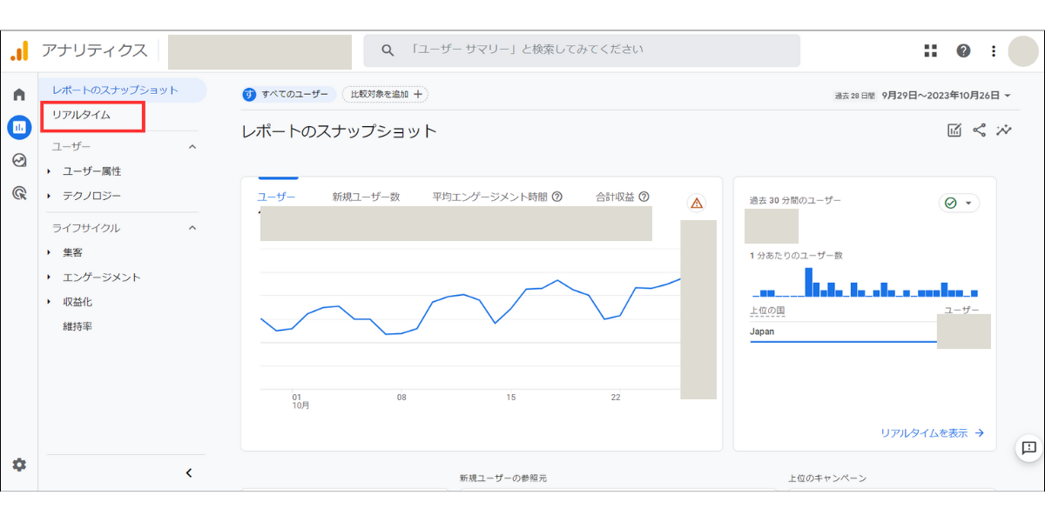Click help icon beside 平均エンゲージメント時間
The height and width of the screenshot is (522, 1045).
click(557, 197)
